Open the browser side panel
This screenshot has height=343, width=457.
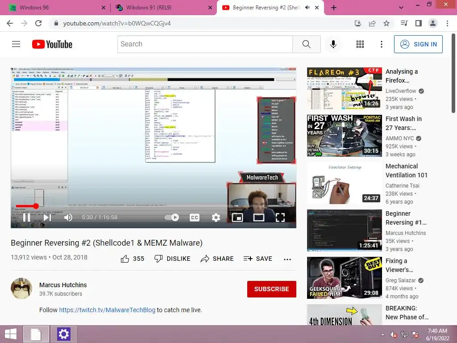pos(418,23)
